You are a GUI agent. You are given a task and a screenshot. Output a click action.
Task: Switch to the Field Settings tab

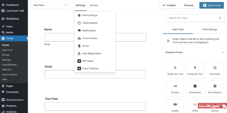[x=210, y=29]
